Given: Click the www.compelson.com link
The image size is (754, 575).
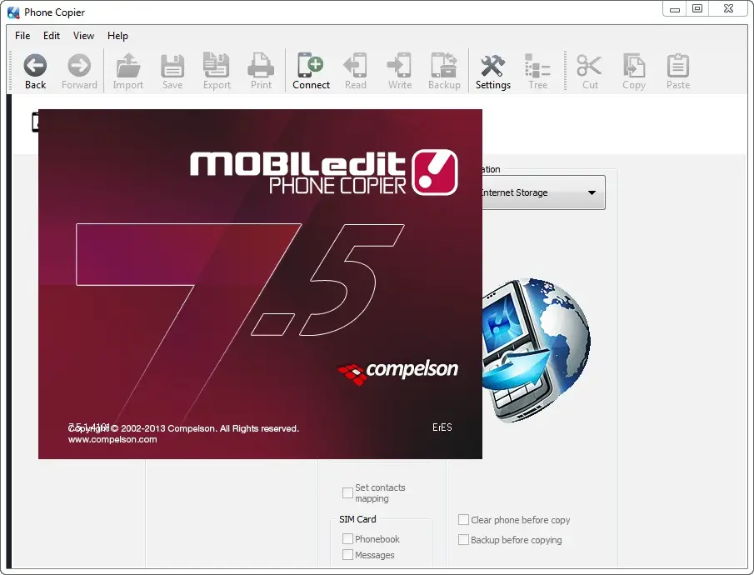Looking at the screenshot, I should (x=112, y=439).
